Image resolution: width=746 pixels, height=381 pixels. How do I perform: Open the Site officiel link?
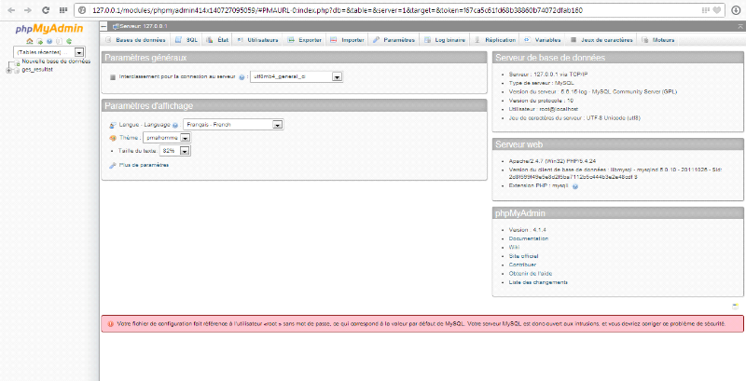523,256
